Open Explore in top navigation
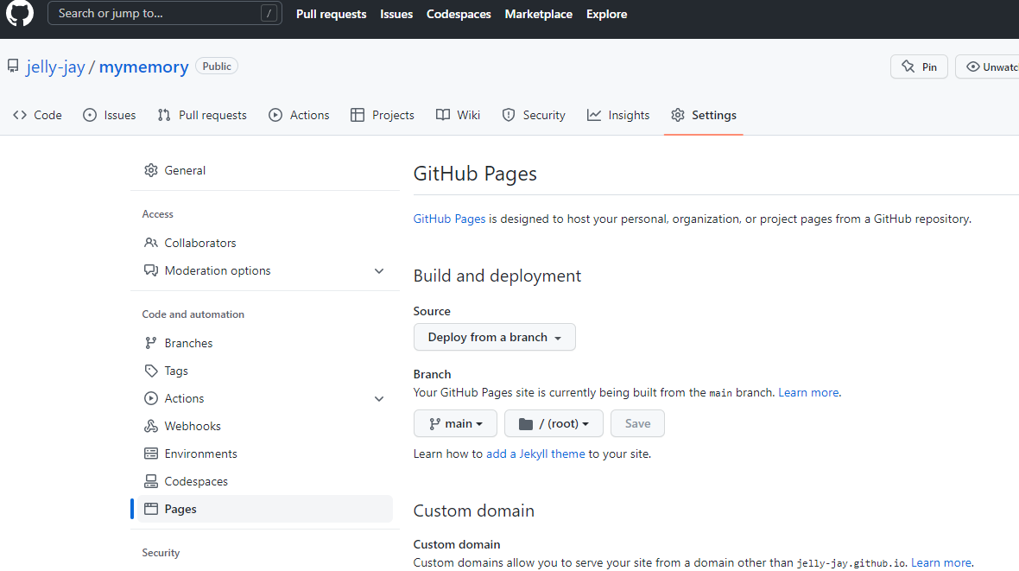 coord(606,14)
